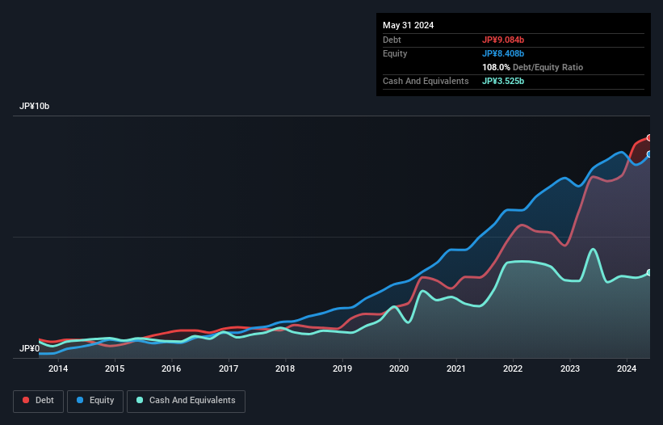This screenshot has width=663, height=425.
Task: Click the 2024 x-axis label
Action: click(x=627, y=368)
